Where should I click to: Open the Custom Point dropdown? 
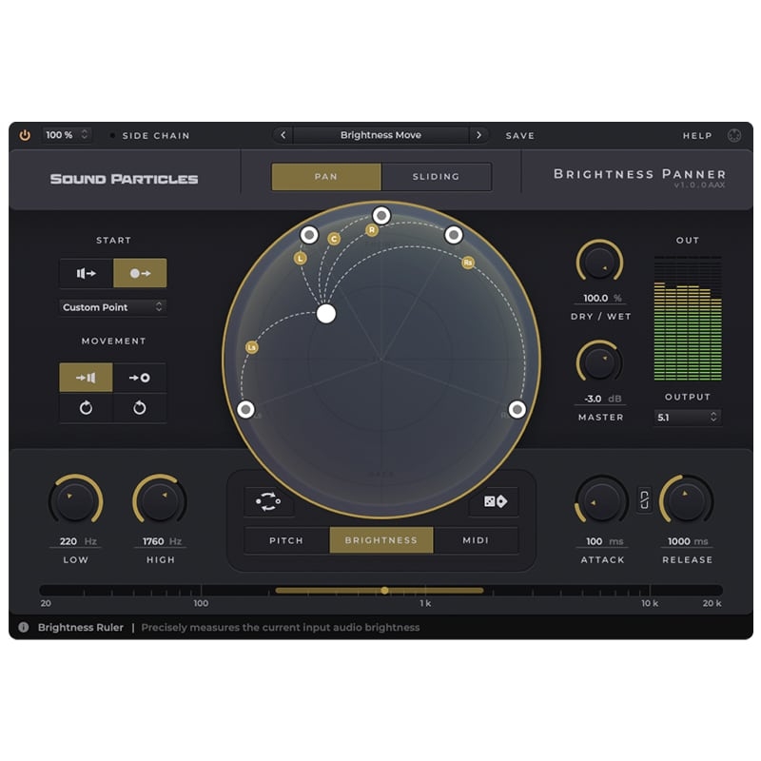tap(112, 307)
